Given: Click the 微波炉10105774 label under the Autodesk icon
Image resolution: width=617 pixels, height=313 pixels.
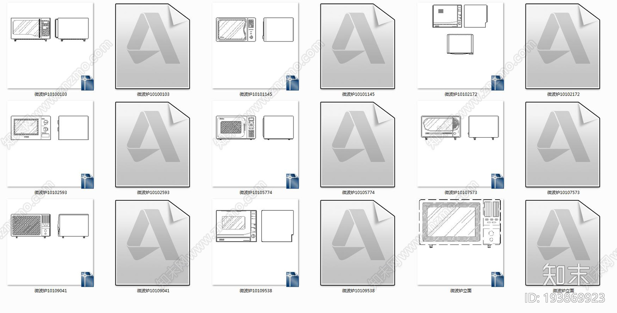Looking at the screenshot, I should [358, 192].
